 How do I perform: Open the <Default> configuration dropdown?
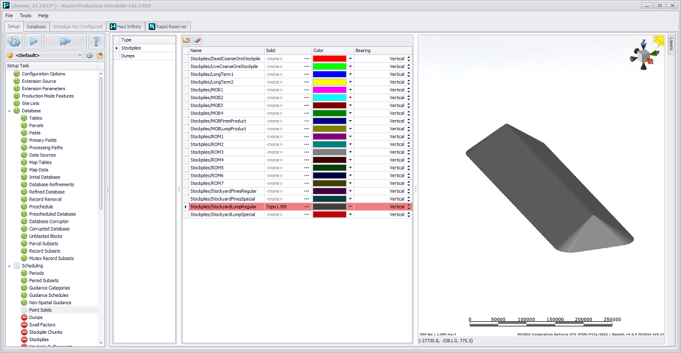coord(80,56)
